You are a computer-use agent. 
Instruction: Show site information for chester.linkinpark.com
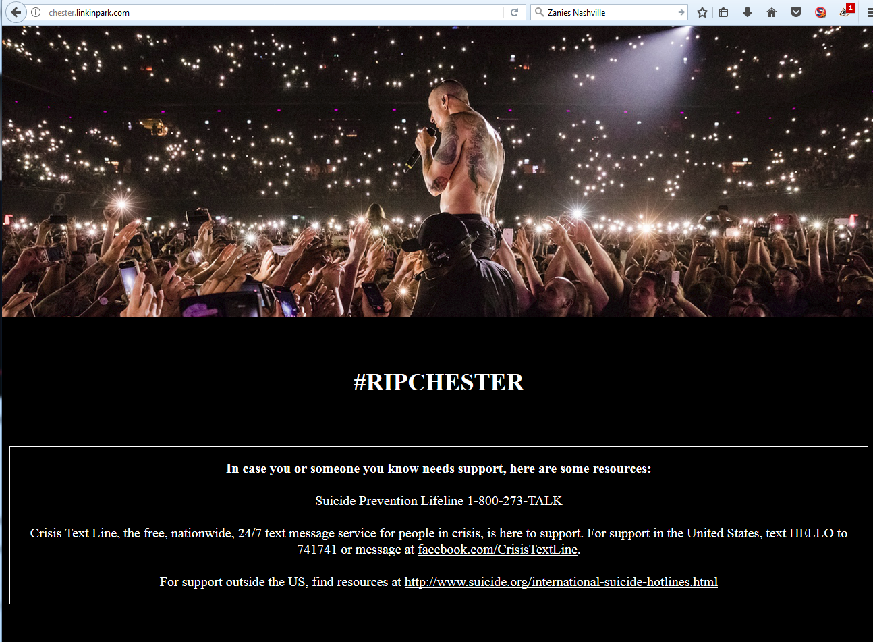tap(36, 12)
